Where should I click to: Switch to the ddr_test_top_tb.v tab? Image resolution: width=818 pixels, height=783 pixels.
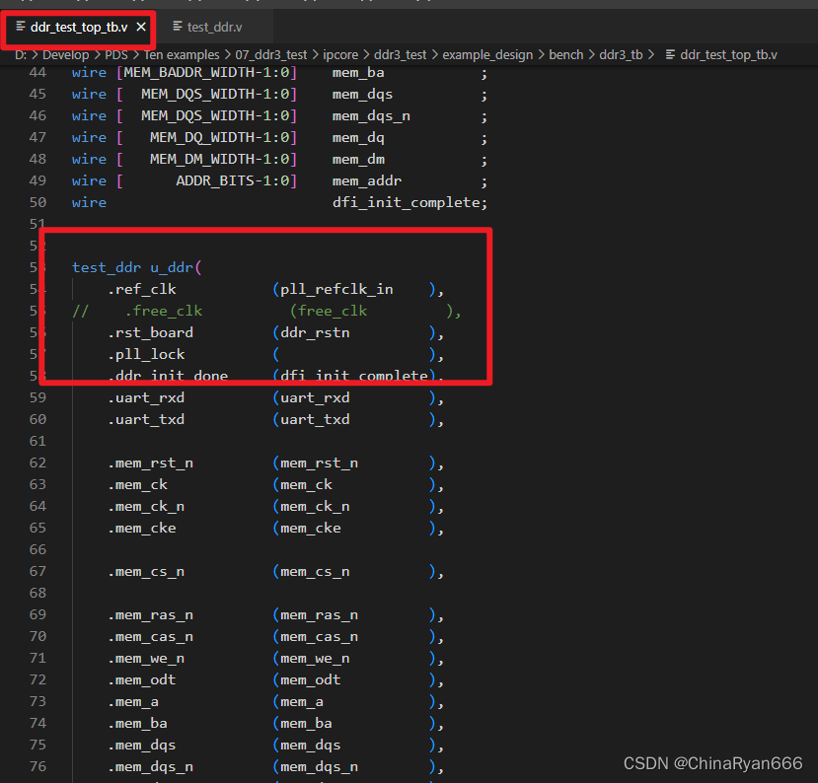[x=78, y=27]
